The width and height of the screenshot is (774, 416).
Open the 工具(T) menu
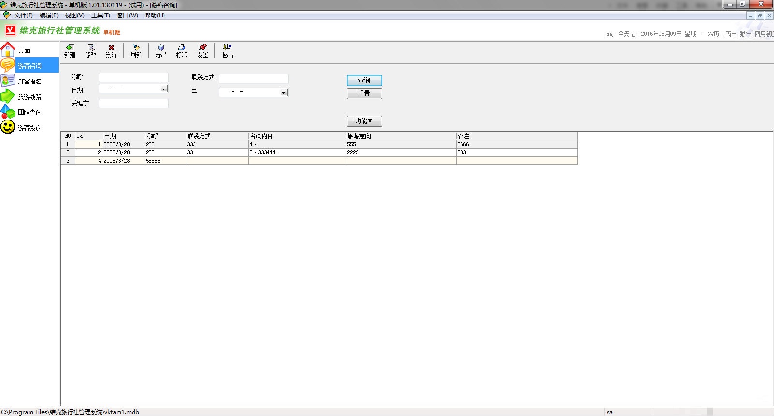101,15
